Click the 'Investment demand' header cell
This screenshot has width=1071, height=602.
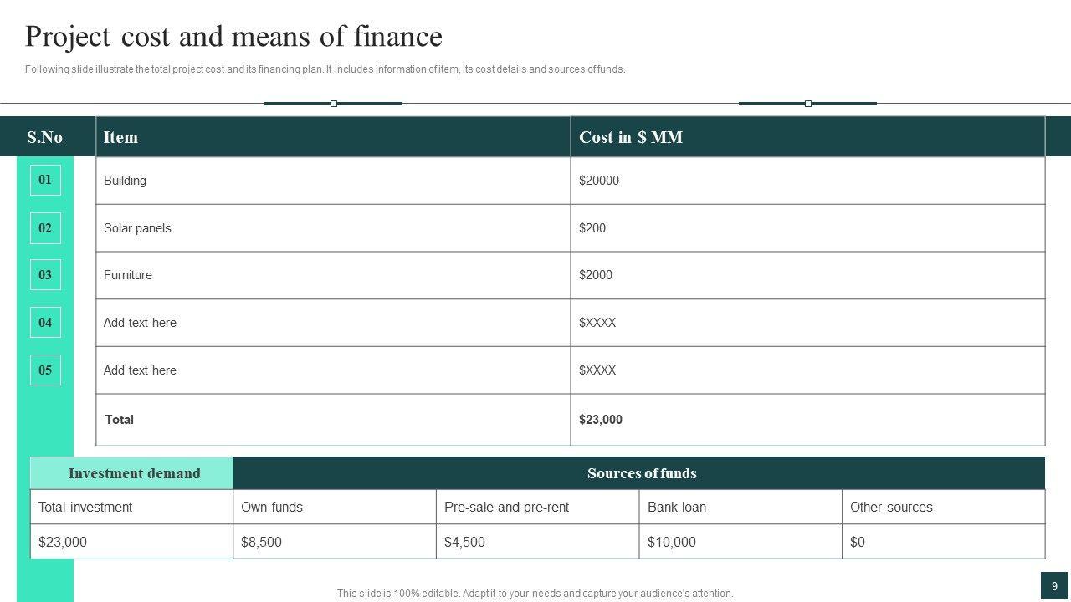click(x=133, y=473)
